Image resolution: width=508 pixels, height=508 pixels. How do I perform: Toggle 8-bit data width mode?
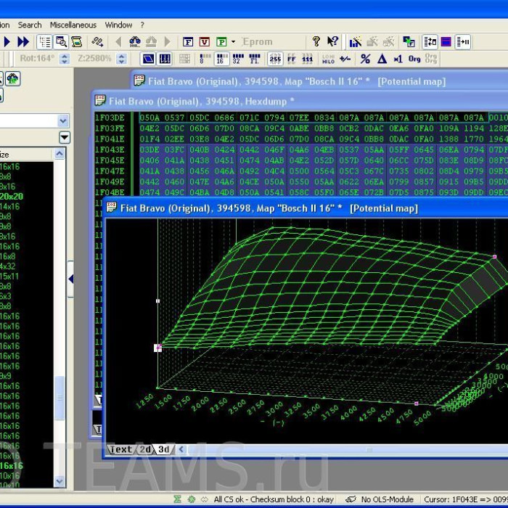tap(204, 59)
